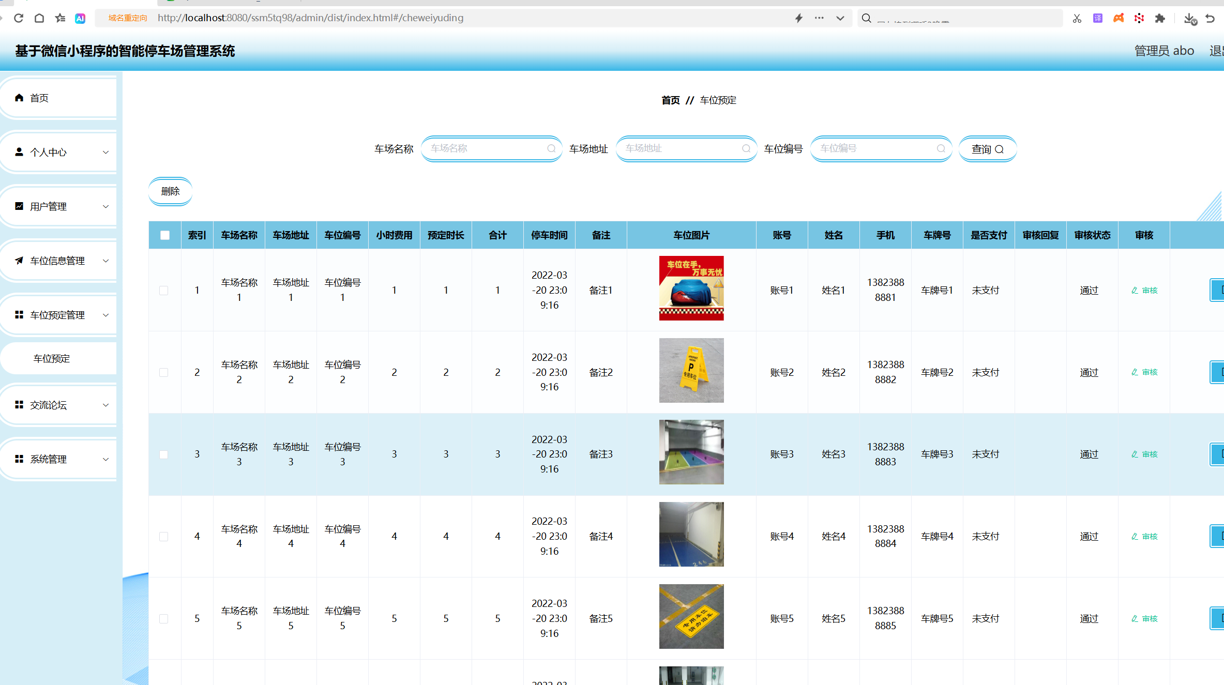1224x685 pixels.
Task: Click the red extension icon beside the puzzle piece
Action: click(1139, 19)
